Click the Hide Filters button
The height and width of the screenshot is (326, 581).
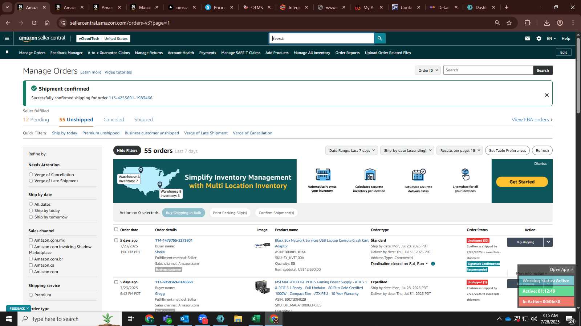(127, 150)
